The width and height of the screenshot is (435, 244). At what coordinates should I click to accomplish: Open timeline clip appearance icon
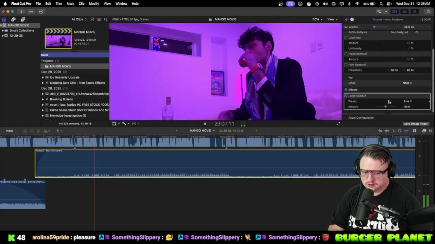point(415,131)
